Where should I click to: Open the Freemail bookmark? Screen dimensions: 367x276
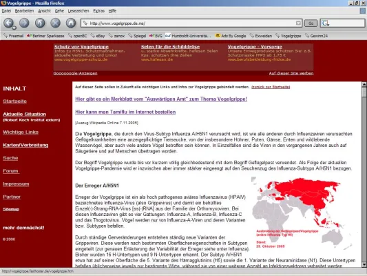(13, 36)
